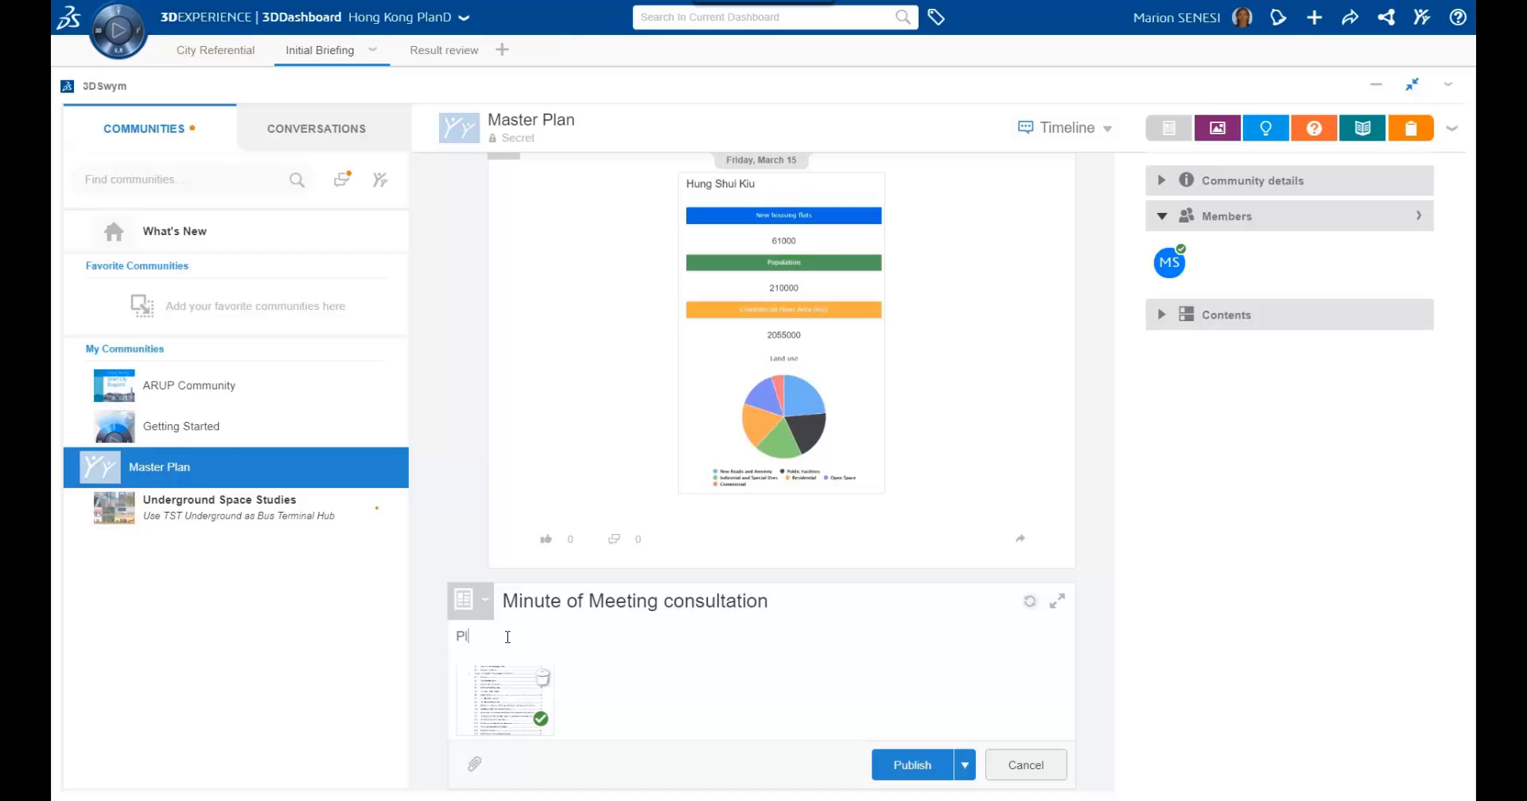Expand the Community details section
Screen dimensions: 1527x801
(x=1161, y=180)
